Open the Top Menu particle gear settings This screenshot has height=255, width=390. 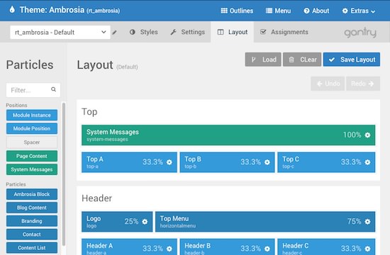point(367,222)
